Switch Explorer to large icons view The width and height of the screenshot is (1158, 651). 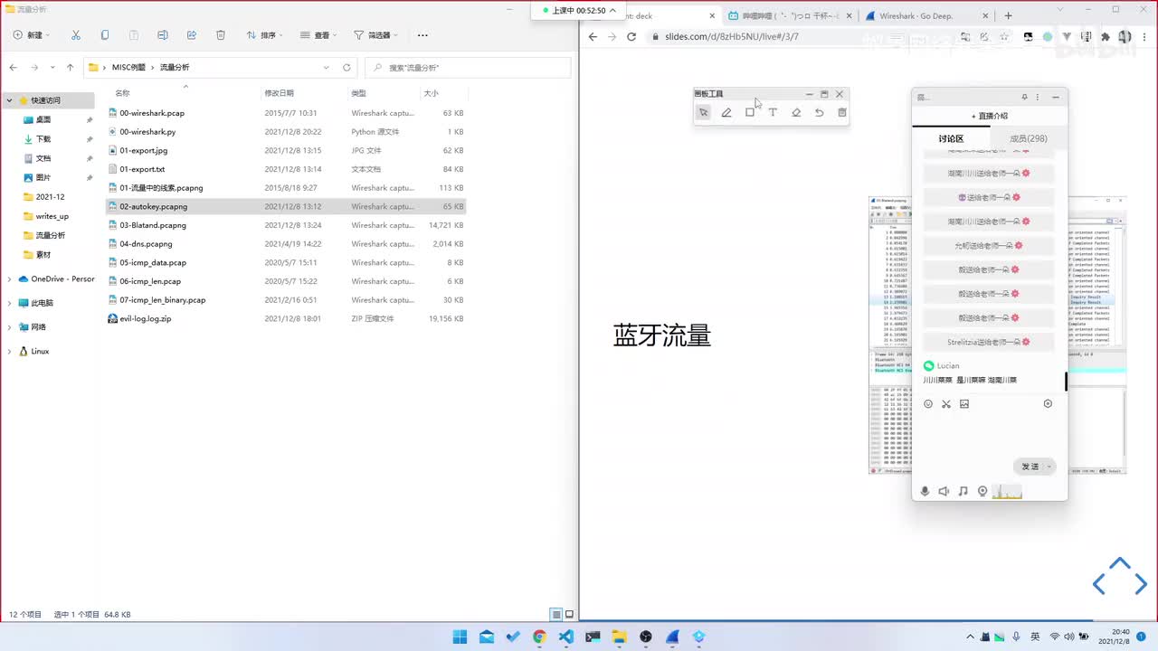click(x=570, y=614)
